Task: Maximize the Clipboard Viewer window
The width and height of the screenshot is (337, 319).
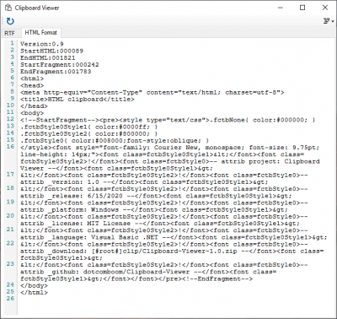Action: [302, 8]
